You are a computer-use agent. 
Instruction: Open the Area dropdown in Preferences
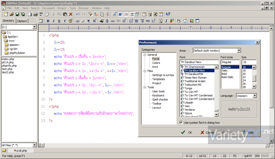(239, 50)
